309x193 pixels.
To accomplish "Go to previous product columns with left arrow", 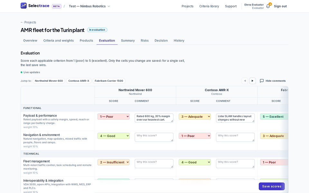I will (245, 81).
